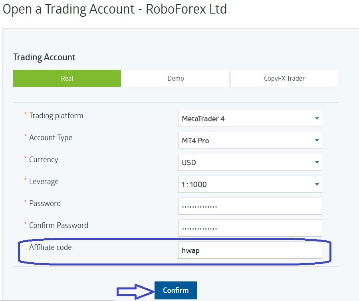The height and width of the screenshot is (301, 359).
Task: Click the Open a Trading Account page title
Action: [115, 9]
